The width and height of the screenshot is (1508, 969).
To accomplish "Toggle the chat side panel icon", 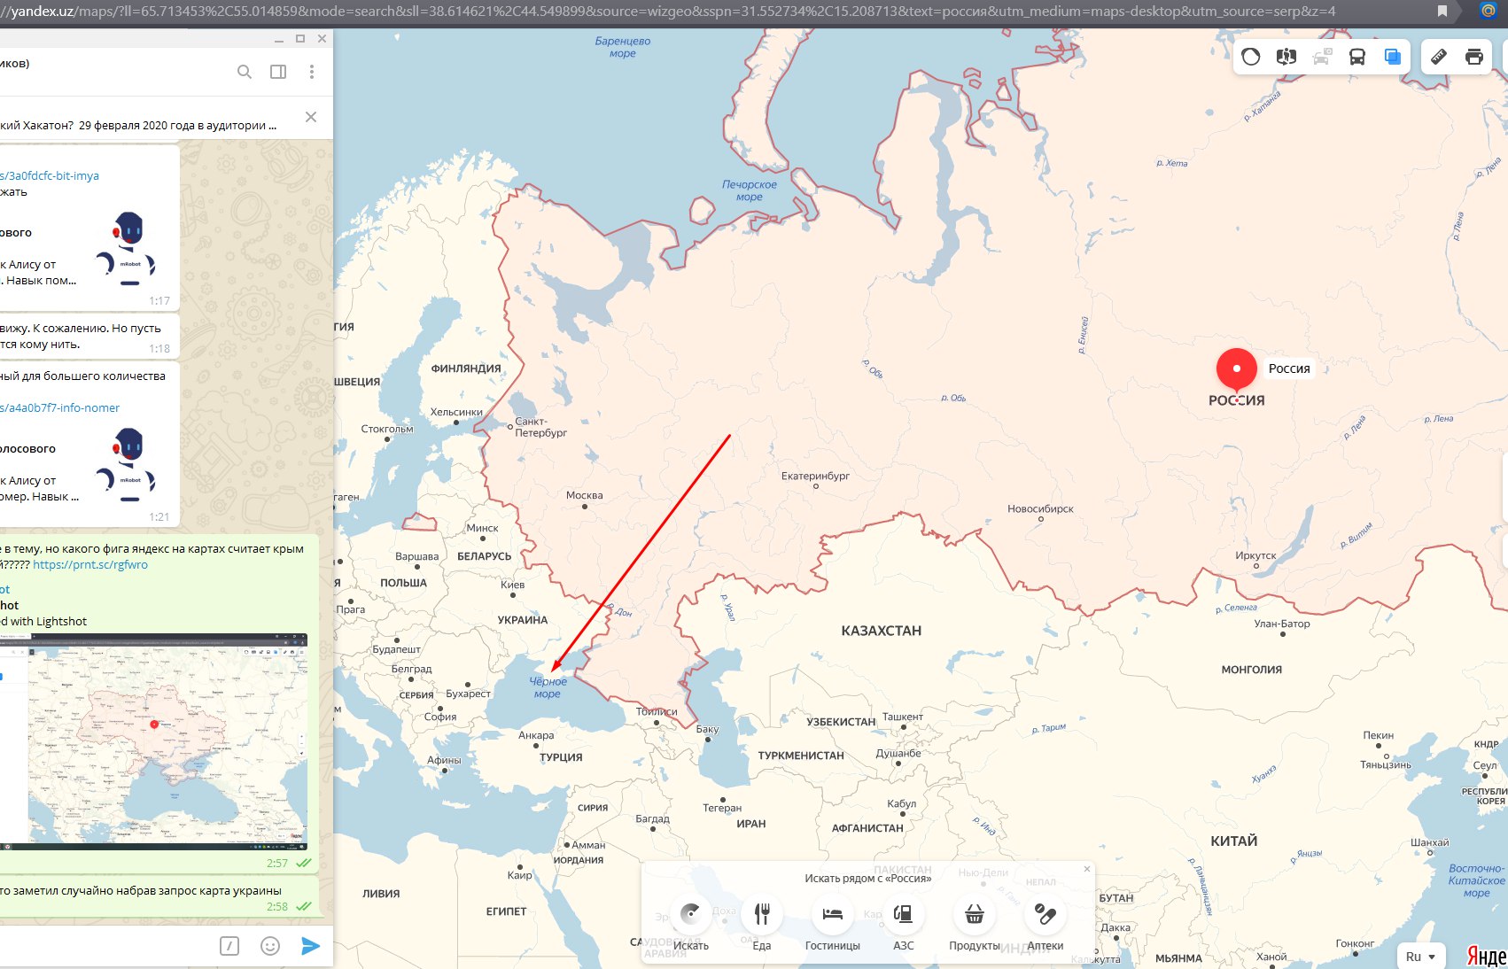I will pos(278,72).
